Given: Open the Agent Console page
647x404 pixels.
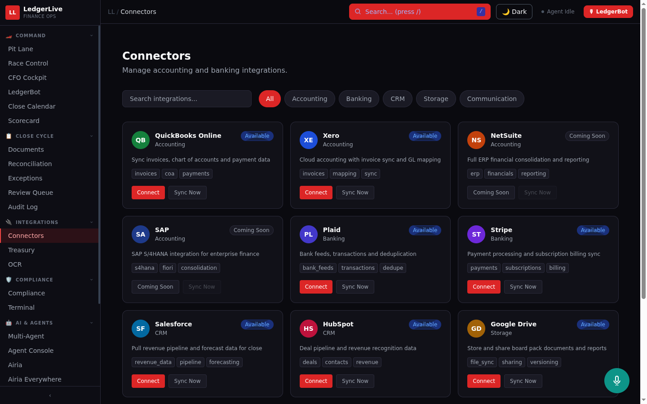Looking at the screenshot, I should point(49,351).
